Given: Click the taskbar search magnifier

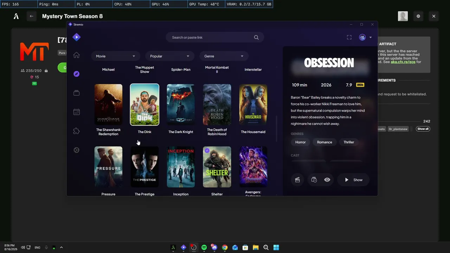Looking at the screenshot, I should (x=266, y=247).
